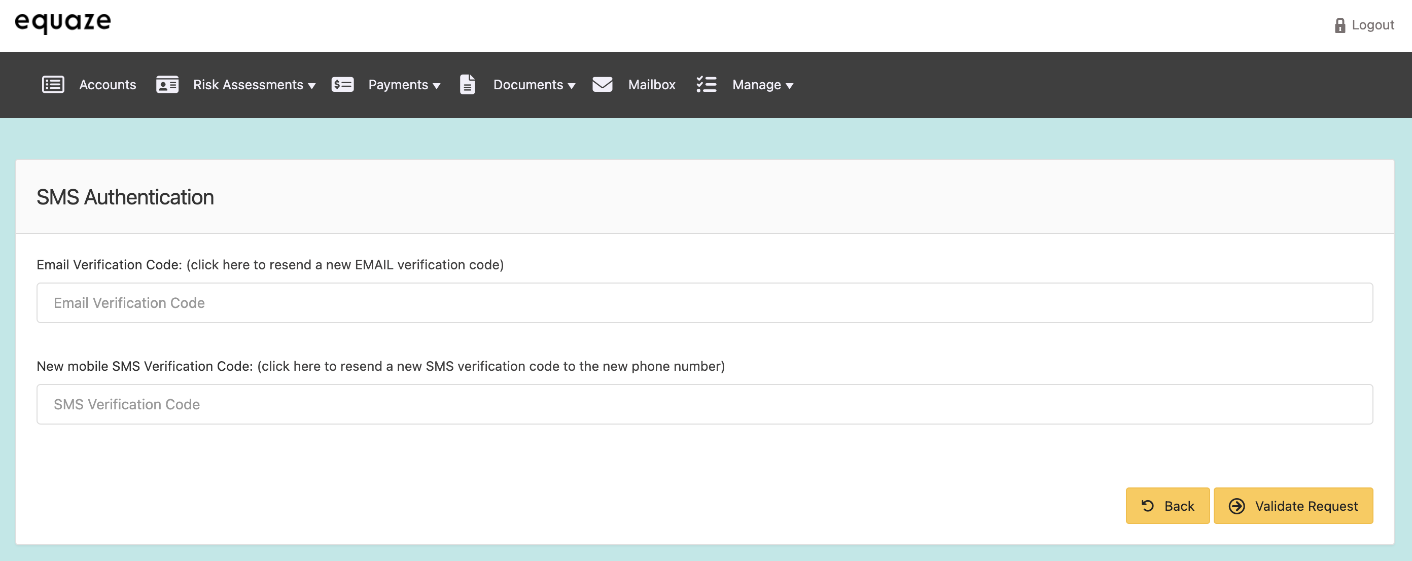1412x561 pixels.
Task: Focus the Email Verification Code field
Action: (x=704, y=303)
